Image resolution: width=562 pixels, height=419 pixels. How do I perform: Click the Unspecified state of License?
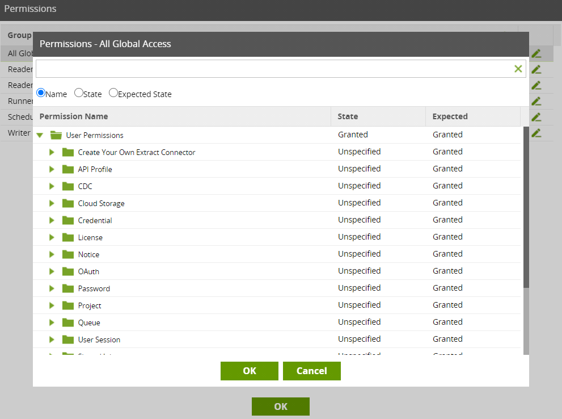(x=359, y=237)
